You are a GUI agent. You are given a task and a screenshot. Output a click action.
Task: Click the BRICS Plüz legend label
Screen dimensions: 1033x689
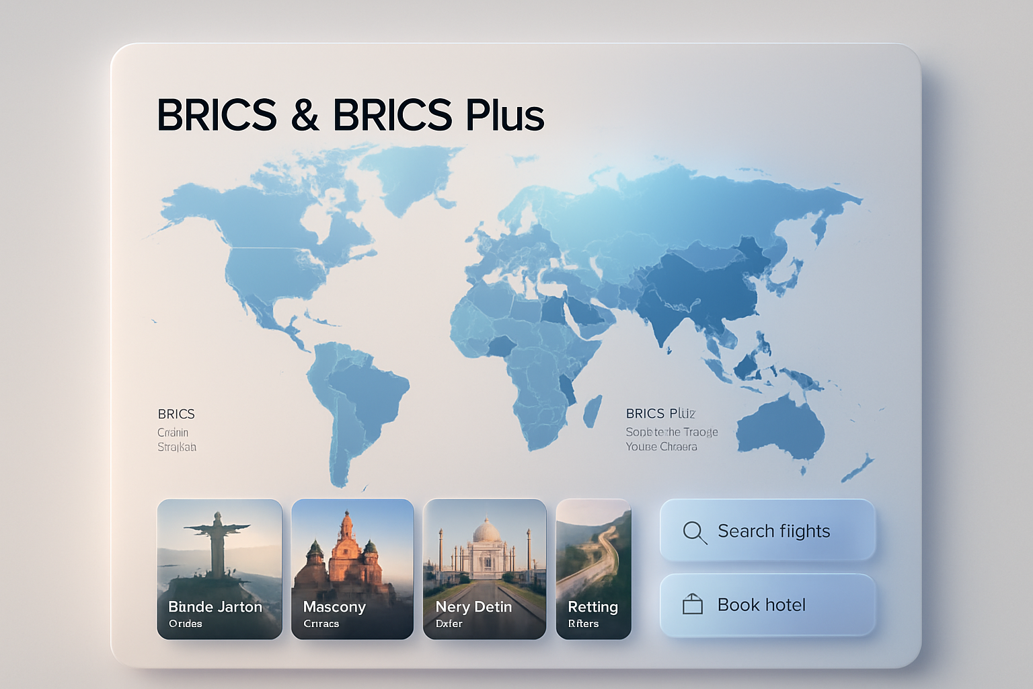pyautogui.click(x=662, y=413)
